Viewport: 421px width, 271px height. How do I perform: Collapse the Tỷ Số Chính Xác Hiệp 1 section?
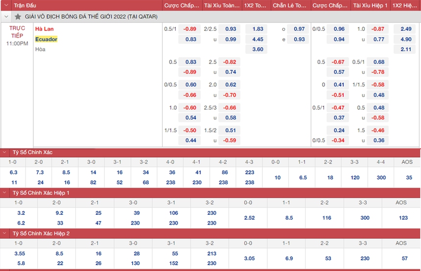(x=6, y=193)
